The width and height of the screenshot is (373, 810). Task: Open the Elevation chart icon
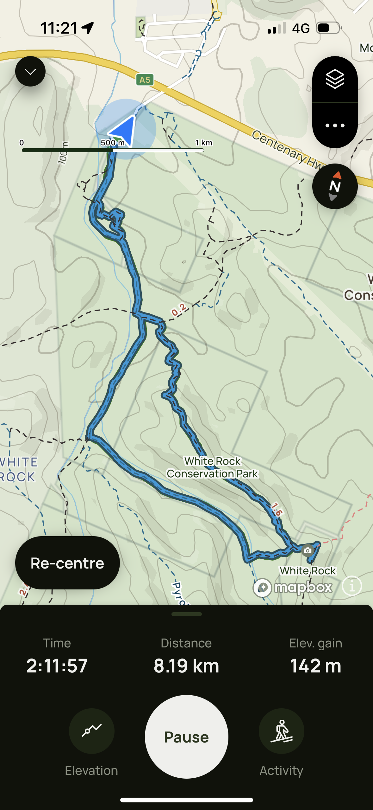pos(92,731)
